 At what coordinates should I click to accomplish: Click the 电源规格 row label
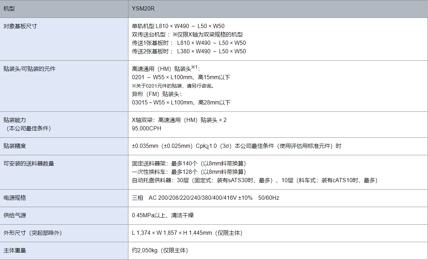tap(15, 198)
